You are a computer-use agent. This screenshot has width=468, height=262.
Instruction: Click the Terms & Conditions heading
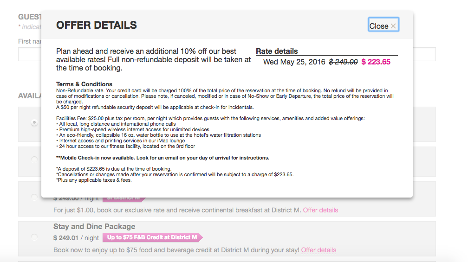(x=84, y=84)
